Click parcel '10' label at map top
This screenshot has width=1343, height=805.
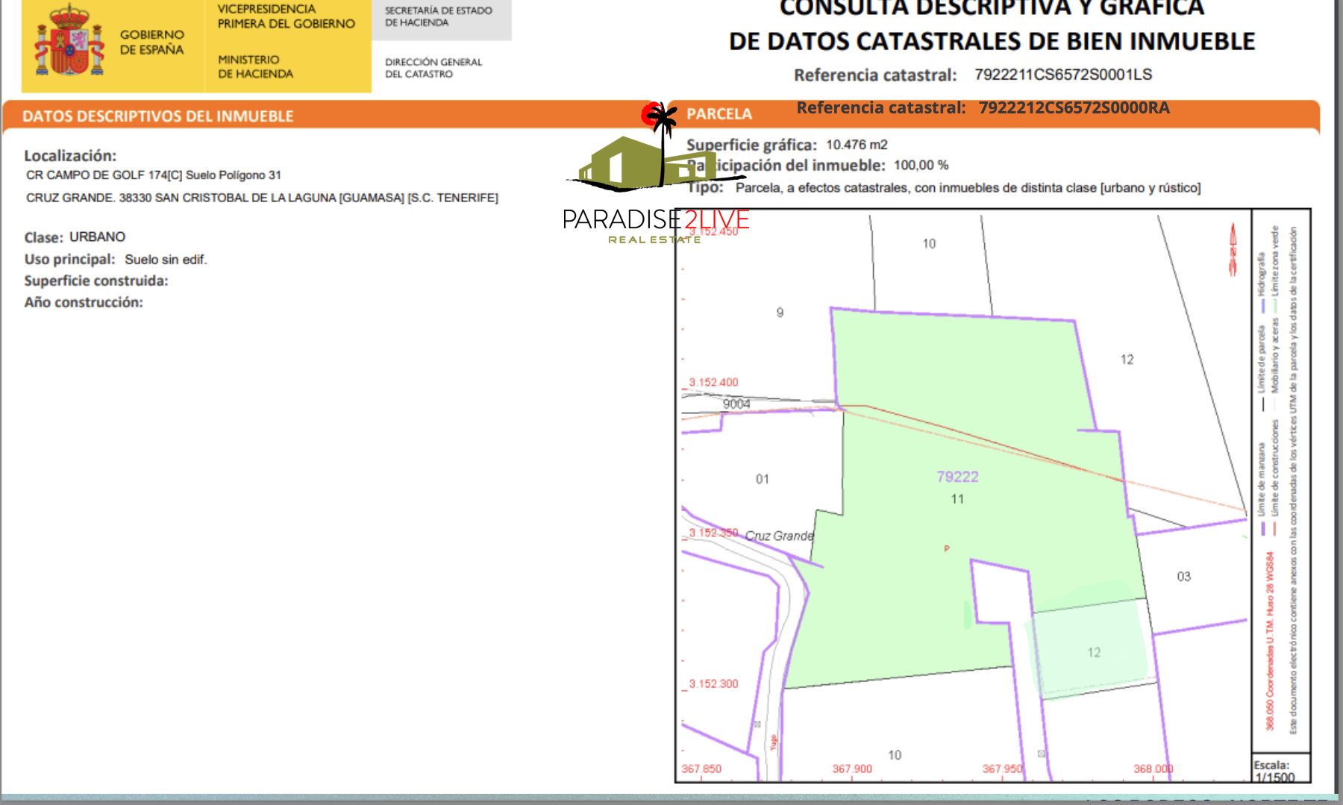point(929,244)
